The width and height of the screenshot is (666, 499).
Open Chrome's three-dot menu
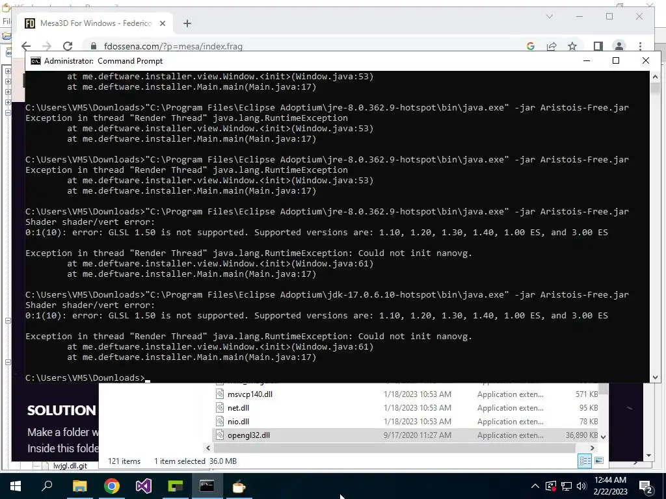point(640,46)
